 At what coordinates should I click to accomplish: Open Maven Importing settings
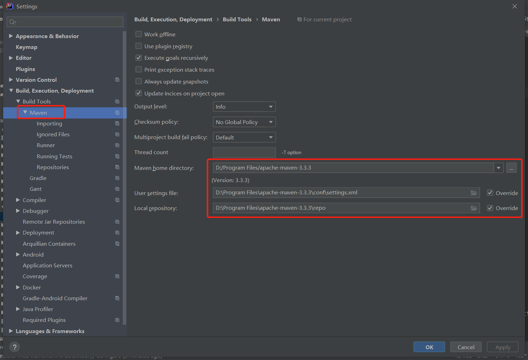click(x=49, y=124)
